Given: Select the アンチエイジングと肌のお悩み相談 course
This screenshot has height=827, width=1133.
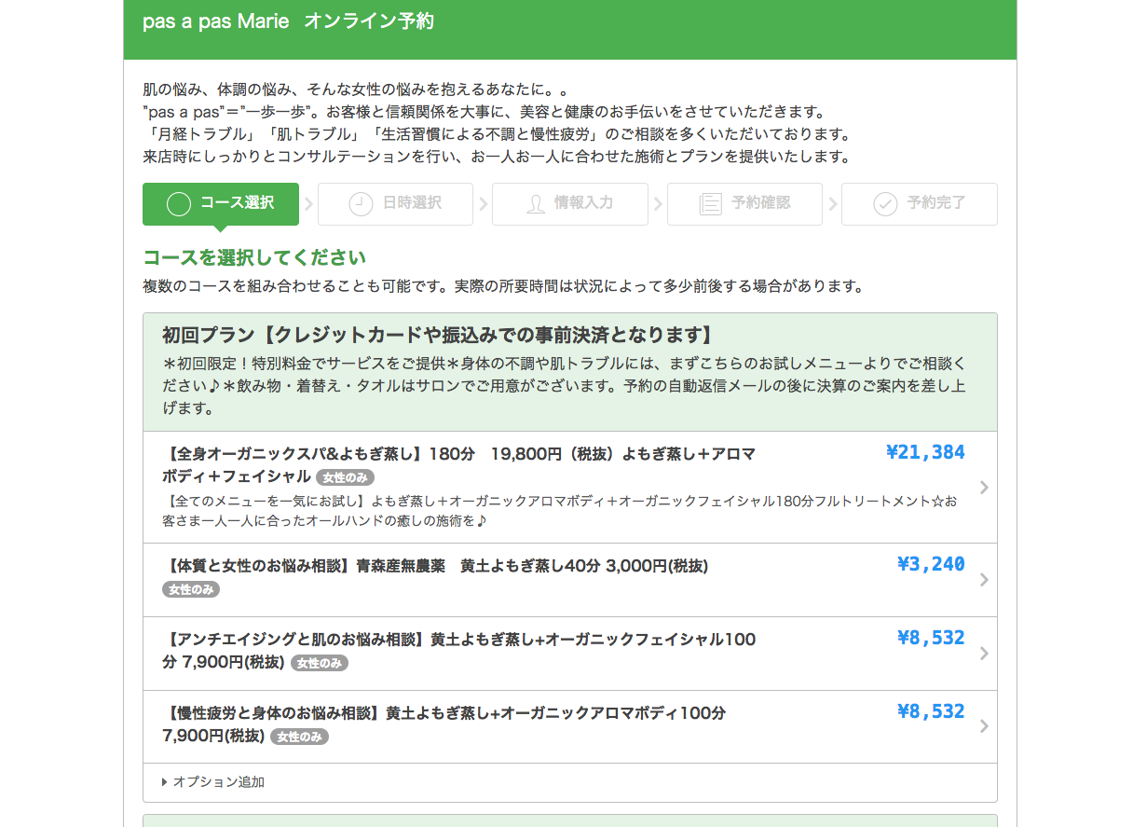Looking at the screenshot, I should [x=570, y=654].
